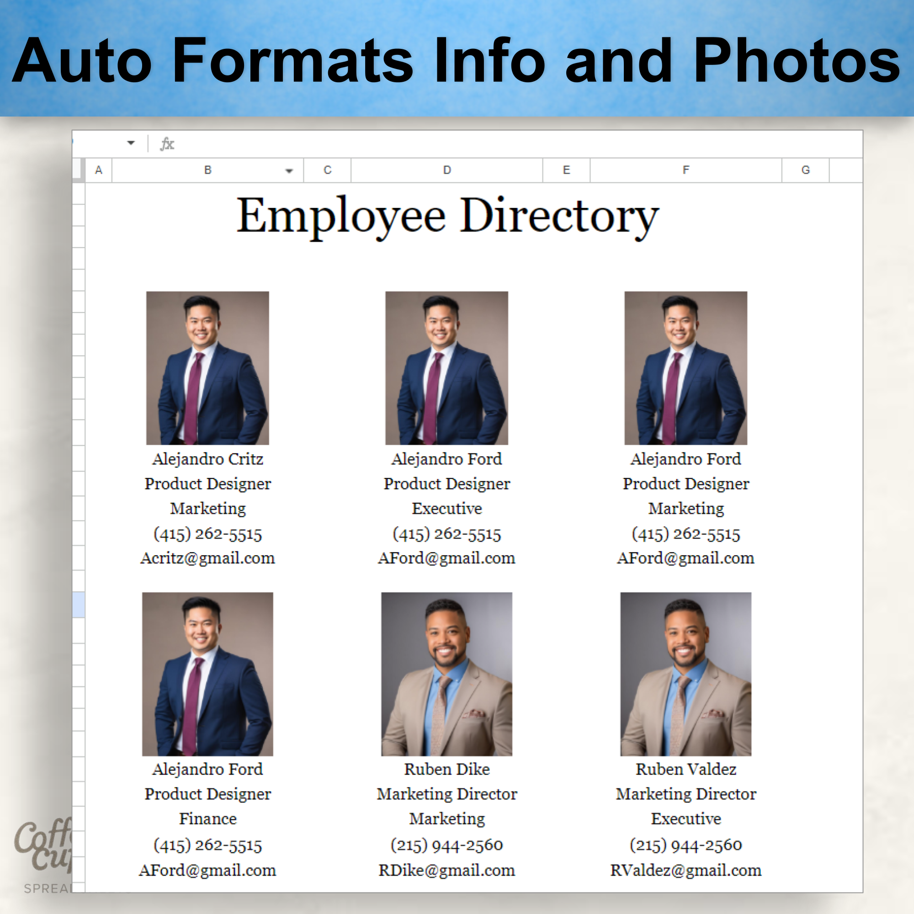Screen dimensions: 914x914
Task: Select column G header
Action: pos(806,171)
